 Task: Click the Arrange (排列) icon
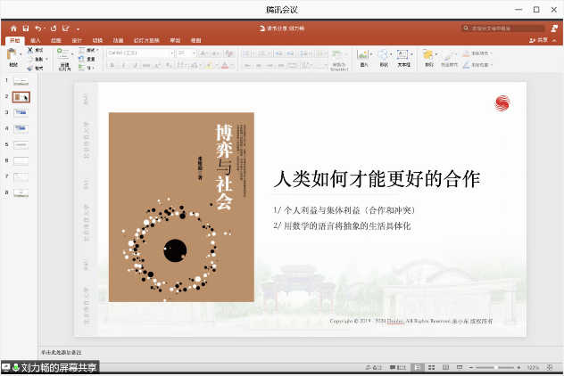coord(429,56)
